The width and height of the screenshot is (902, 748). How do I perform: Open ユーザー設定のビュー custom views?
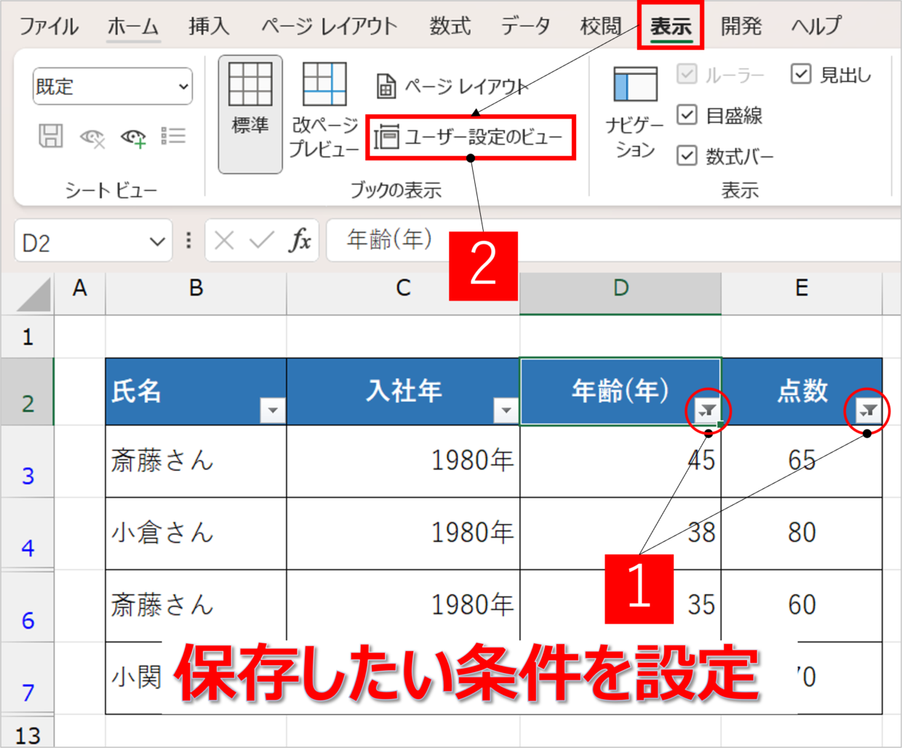(470, 137)
